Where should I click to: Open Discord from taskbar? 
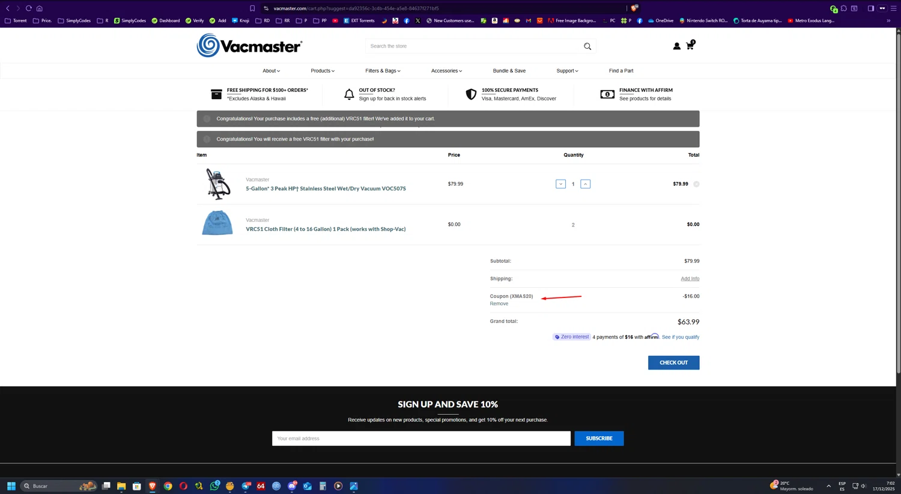pos(292,486)
